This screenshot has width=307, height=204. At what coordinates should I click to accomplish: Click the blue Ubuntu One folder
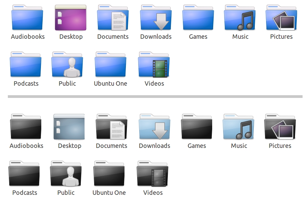coord(111,65)
